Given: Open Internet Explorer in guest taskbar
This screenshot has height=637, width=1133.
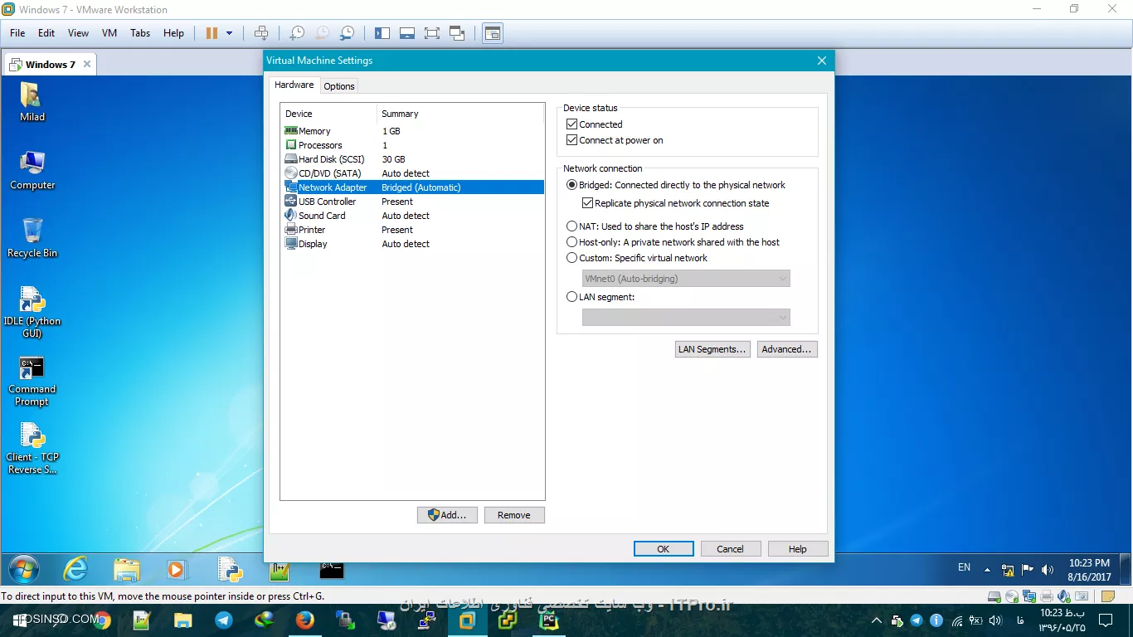Looking at the screenshot, I should pyautogui.click(x=76, y=569).
